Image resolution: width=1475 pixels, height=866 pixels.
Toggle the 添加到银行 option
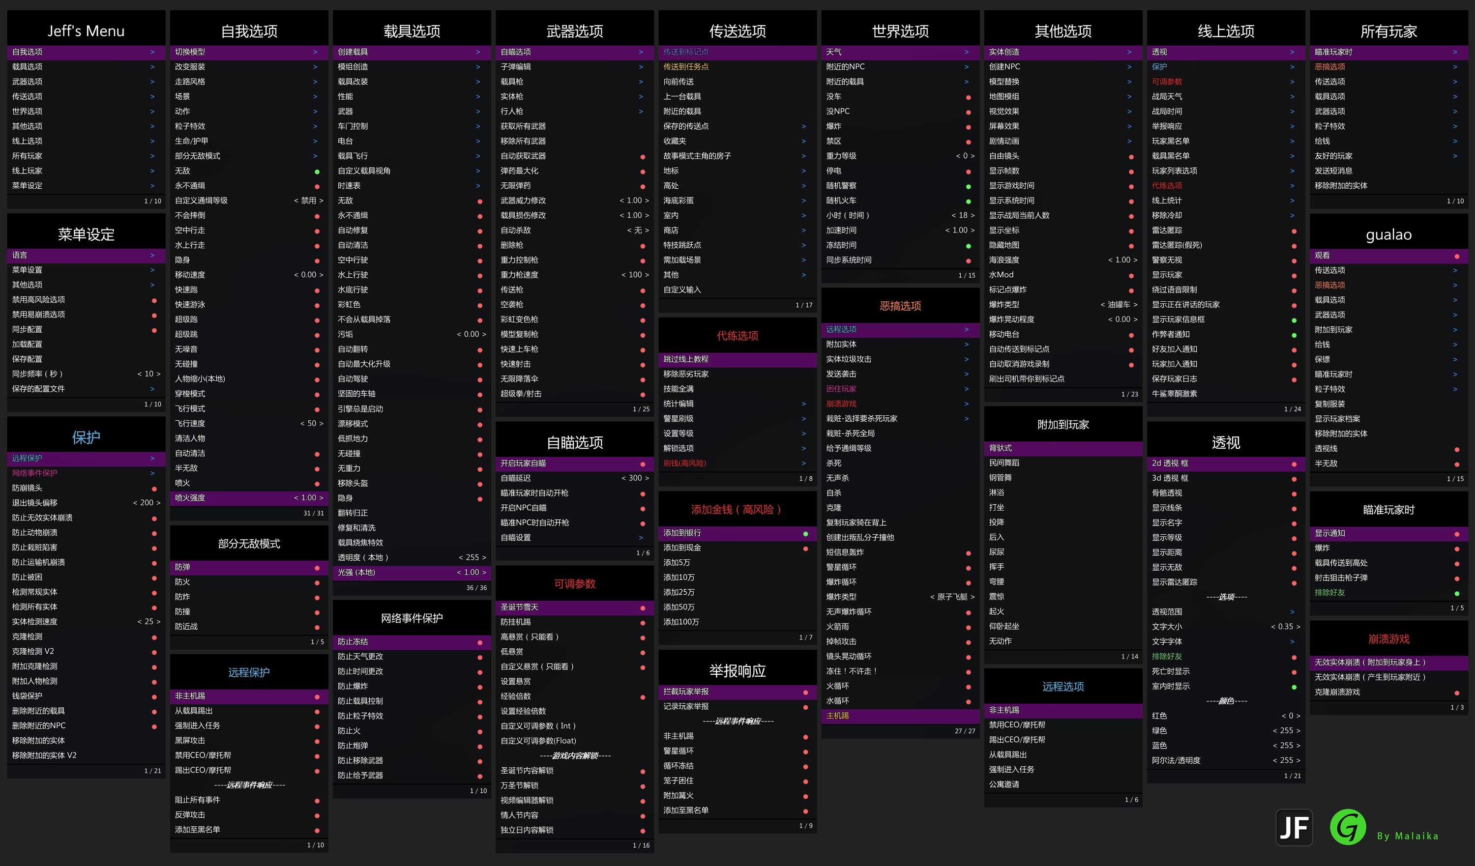805,534
